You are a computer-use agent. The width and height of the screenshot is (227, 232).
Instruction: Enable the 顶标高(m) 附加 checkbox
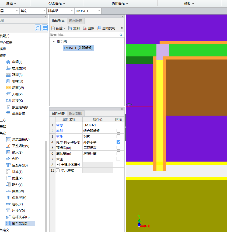coord(118,148)
